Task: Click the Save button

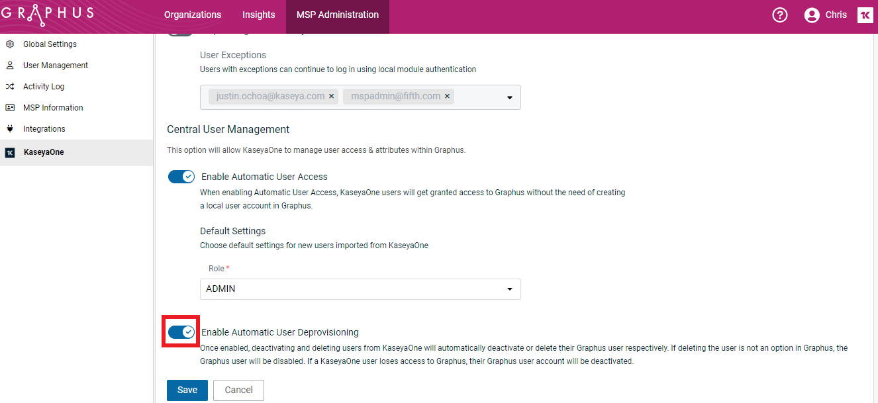Action: pos(187,390)
